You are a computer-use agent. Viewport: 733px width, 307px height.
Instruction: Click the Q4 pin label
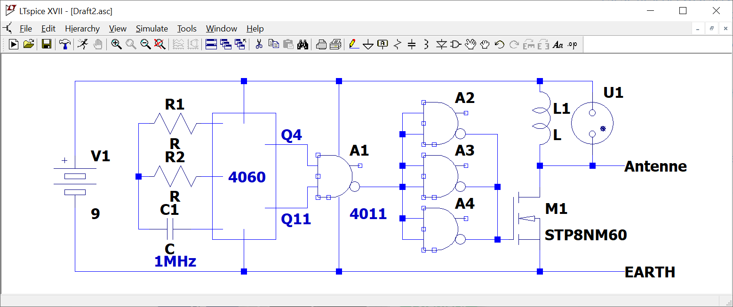[291, 135]
